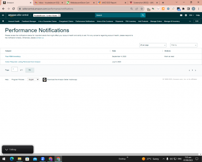Click the Amazon Seller app phone icon
202x162 pixels.
[x=44, y=80]
